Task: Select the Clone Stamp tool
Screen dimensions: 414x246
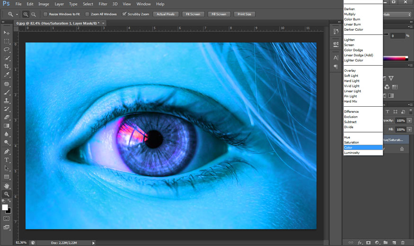Action: [x=7, y=101]
